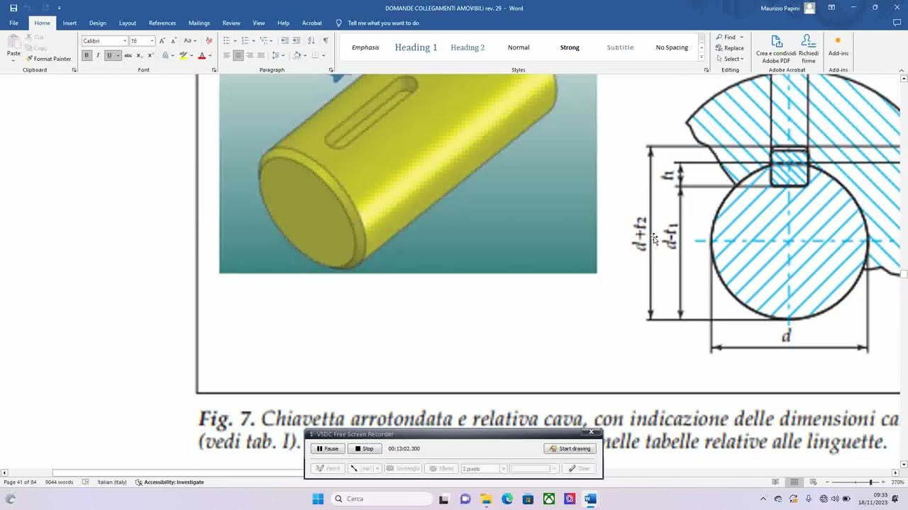Viewport: 908px width, 510px height.
Task: Click Format Painter
Action: (x=49, y=59)
